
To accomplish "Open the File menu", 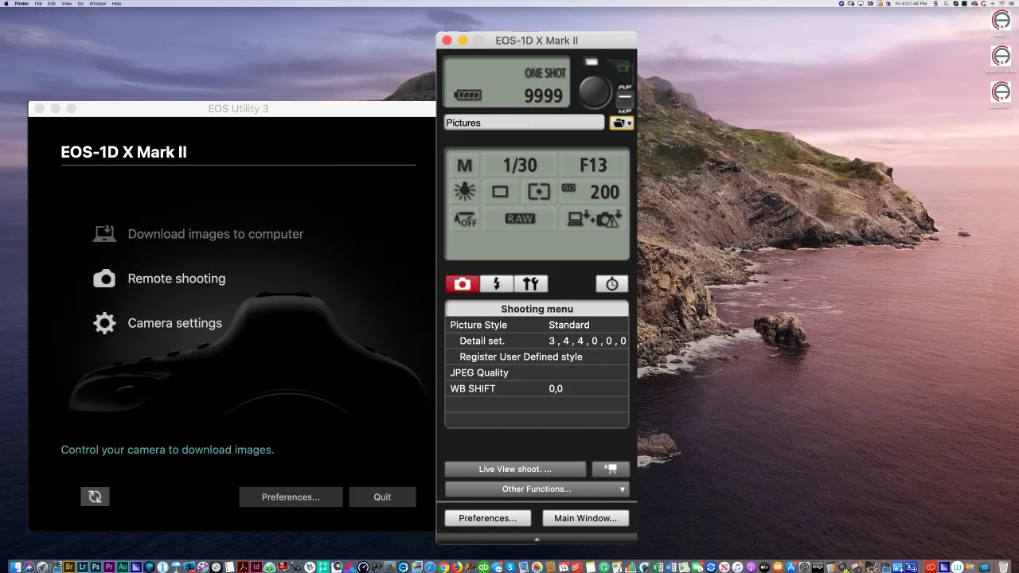I will (38, 3).
